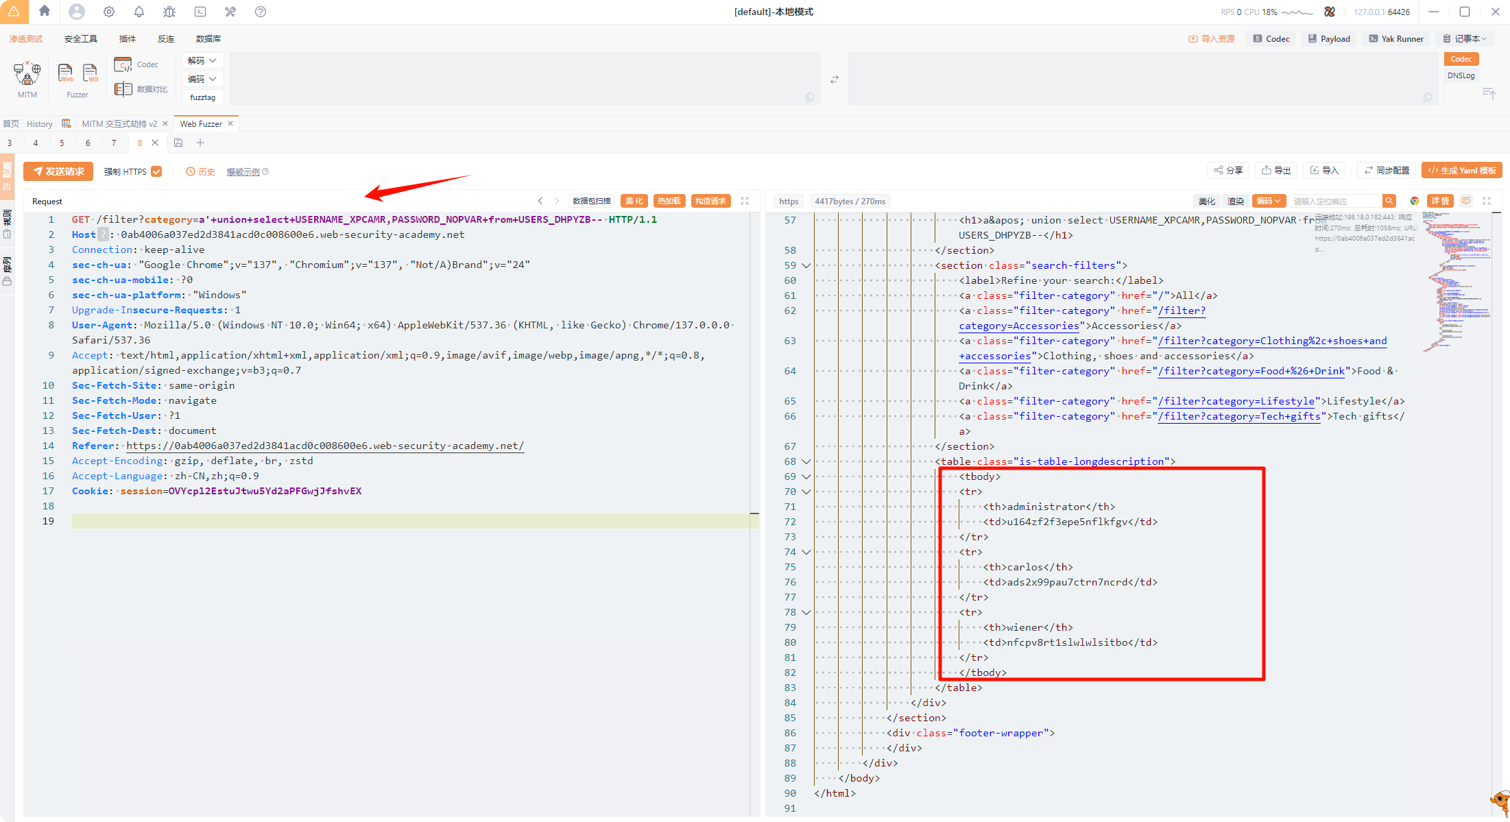Screen dimensions: 1510x822
Task: Toggle the Force HTTPS checkbox
Action: coord(157,171)
